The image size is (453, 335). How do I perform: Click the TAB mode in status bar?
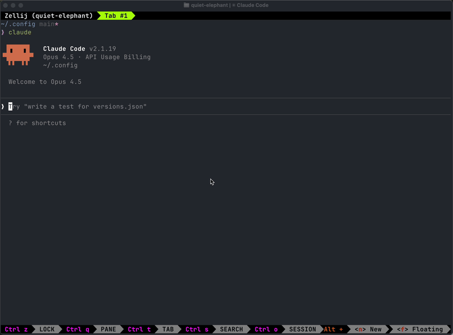pyautogui.click(x=168, y=329)
